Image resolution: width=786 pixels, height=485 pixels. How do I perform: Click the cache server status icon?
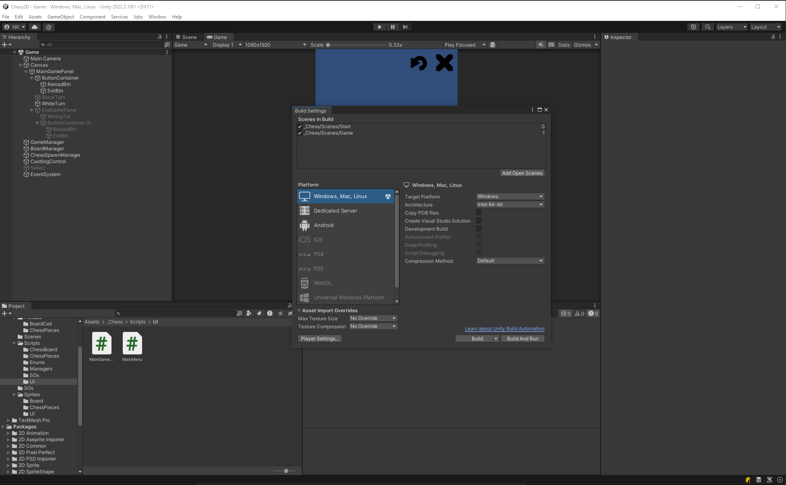(x=759, y=480)
